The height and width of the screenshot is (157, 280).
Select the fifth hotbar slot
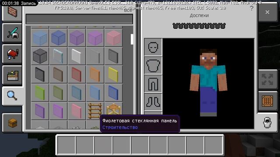click(x=140, y=145)
